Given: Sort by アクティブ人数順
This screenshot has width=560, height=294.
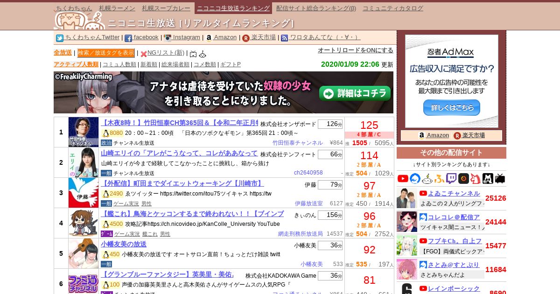Looking at the screenshot, I should (x=76, y=64).
